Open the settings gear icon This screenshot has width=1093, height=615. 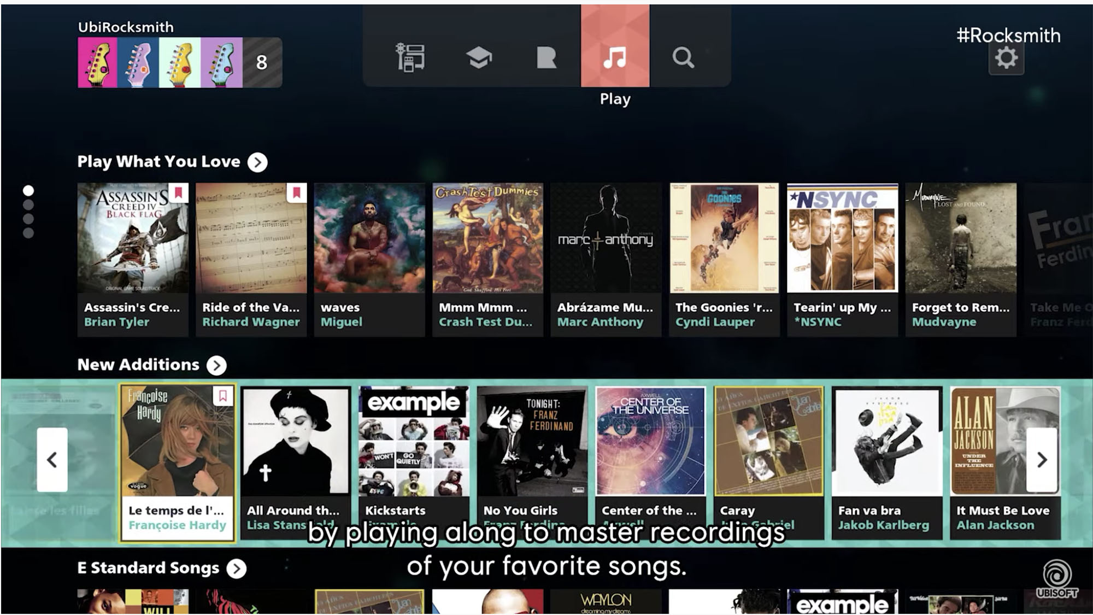pyautogui.click(x=1006, y=58)
